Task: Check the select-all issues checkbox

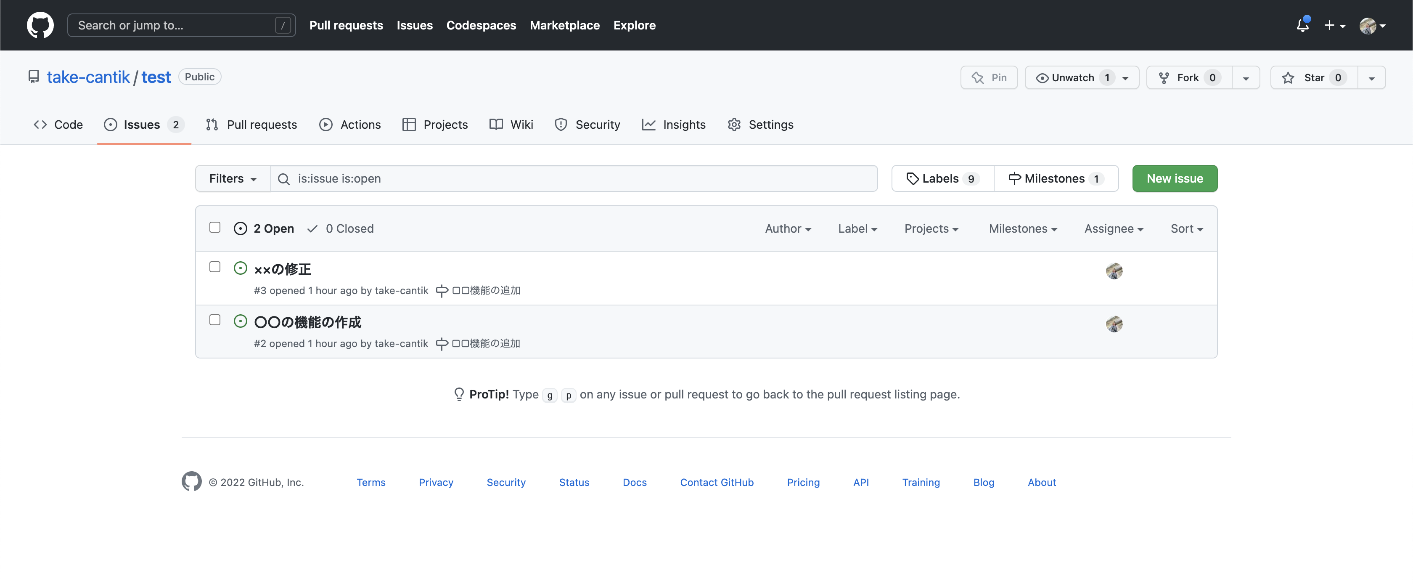Action: click(215, 227)
